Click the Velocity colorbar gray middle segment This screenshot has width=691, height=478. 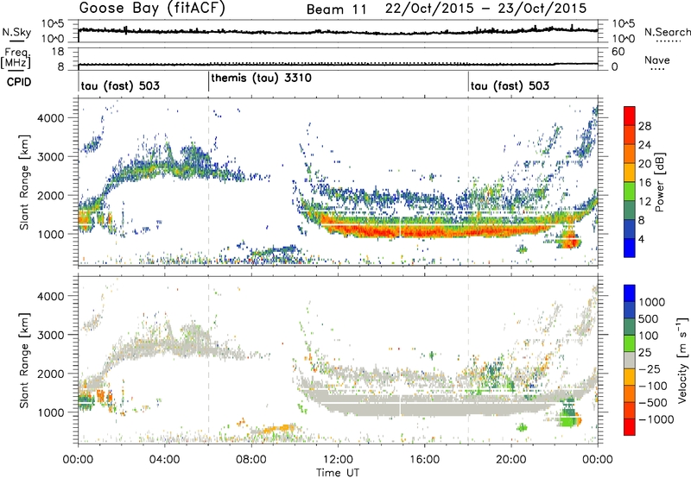[x=630, y=361]
